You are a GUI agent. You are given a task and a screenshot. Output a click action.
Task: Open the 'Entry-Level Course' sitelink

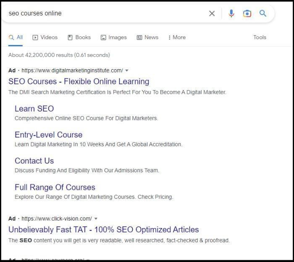[49, 135]
